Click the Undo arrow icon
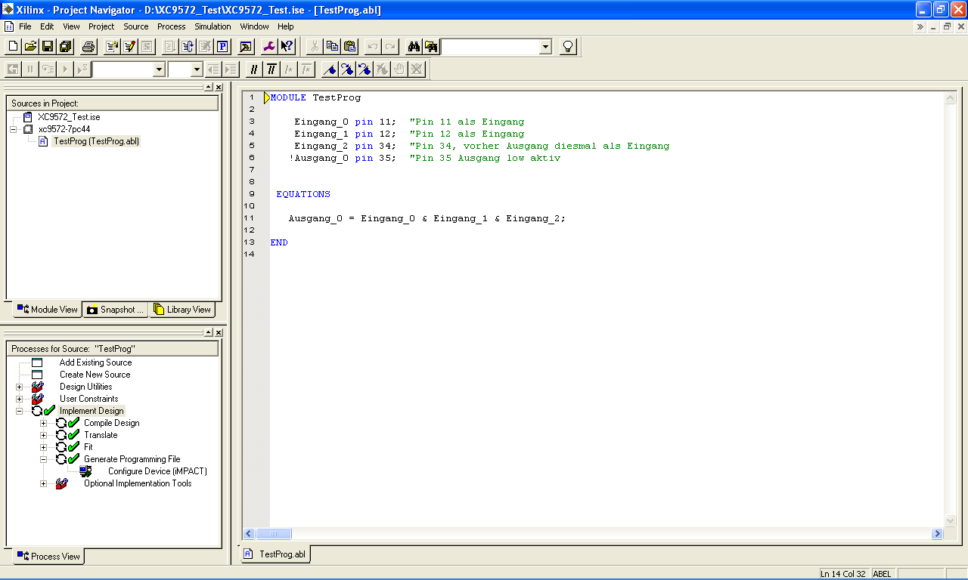 point(372,47)
